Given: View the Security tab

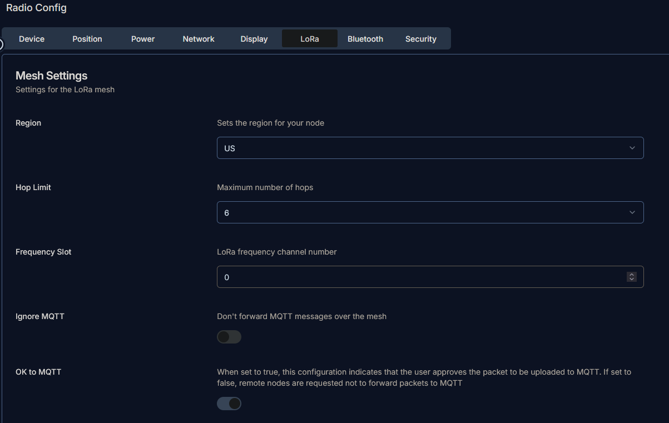Looking at the screenshot, I should 421,39.
